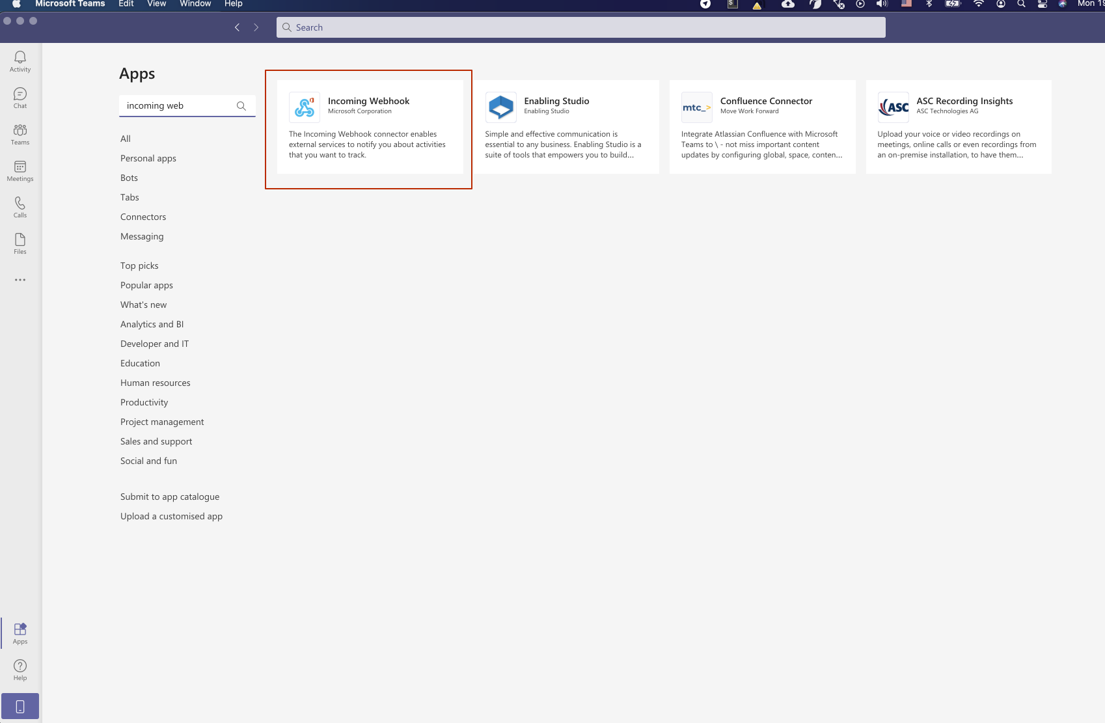Click the ASC Recording Insights logo
Image resolution: width=1105 pixels, height=723 pixels.
(x=894, y=107)
